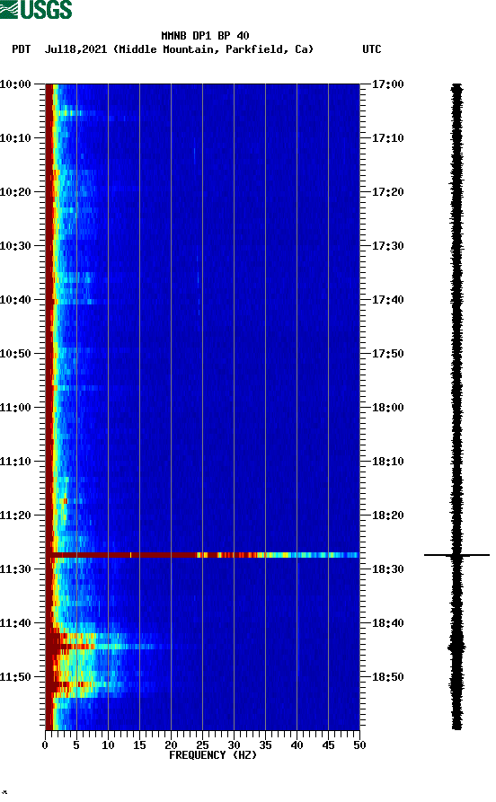
Task: Click the 0 Hz frequency tick label
Action: (x=45, y=745)
